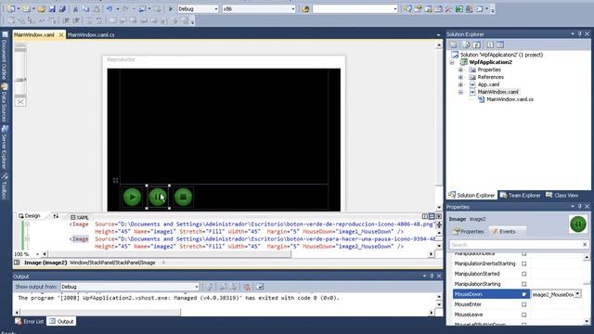
Task: Select App.xaml in Solution Explorer
Action: pos(488,84)
